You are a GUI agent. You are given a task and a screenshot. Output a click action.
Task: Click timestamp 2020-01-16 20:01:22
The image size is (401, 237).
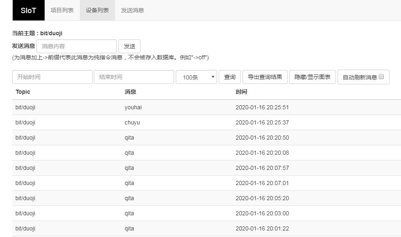tap(262, 228)
